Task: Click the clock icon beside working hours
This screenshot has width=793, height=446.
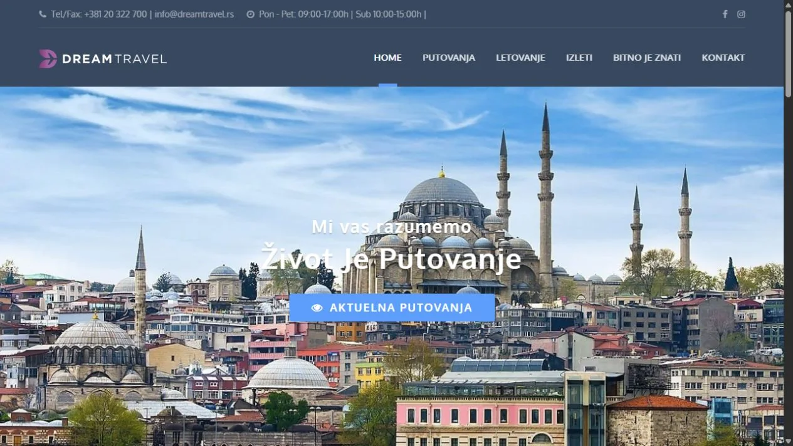Action: pyautogui.click(x=250, y=14)
